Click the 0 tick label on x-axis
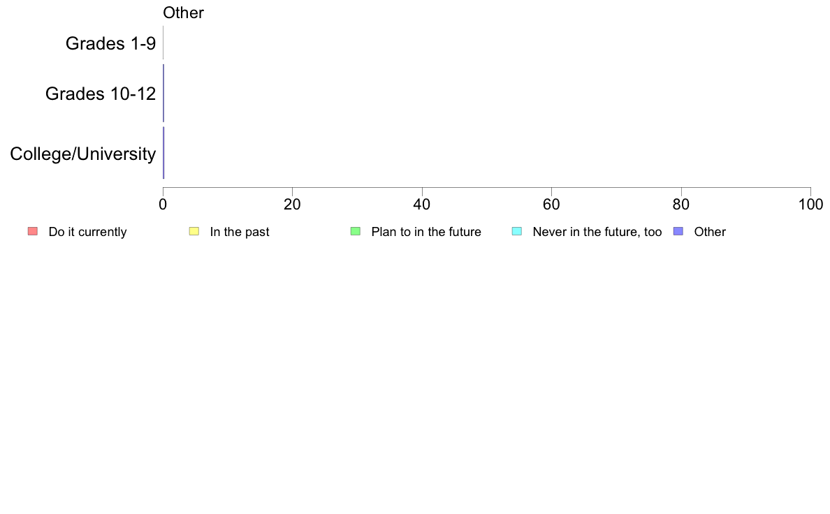 (x=163, y=205)
